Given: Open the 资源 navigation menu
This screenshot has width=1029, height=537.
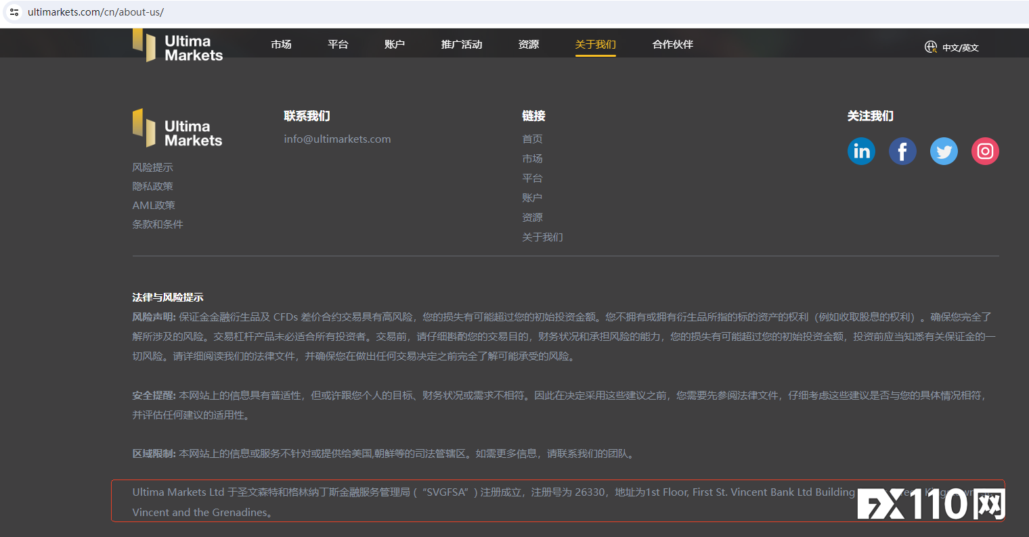Looking at the screenshot, I should point(529,45).
